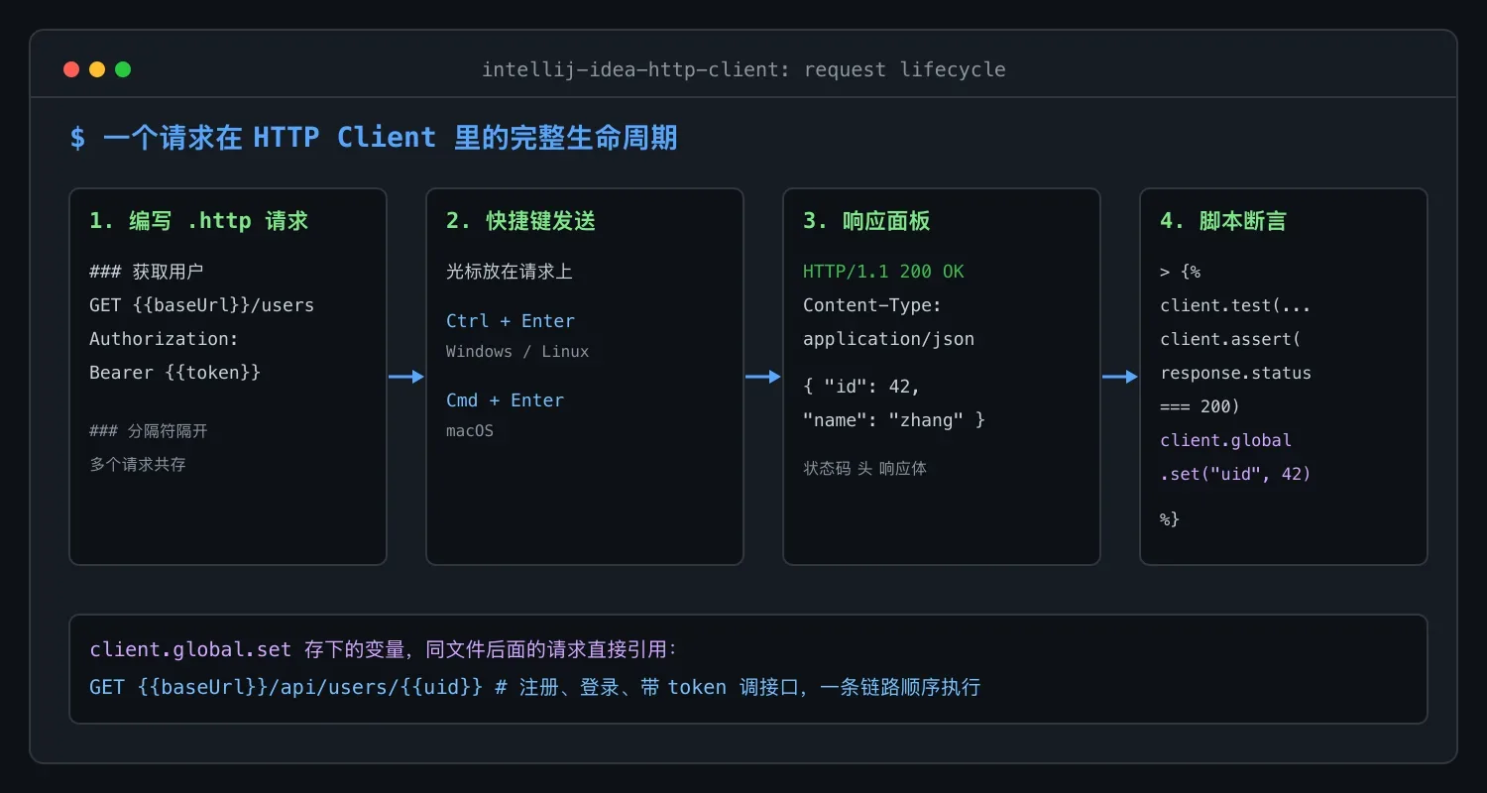
Task: Click the yellow minimize window dot
Action: [x=97, y=69]
